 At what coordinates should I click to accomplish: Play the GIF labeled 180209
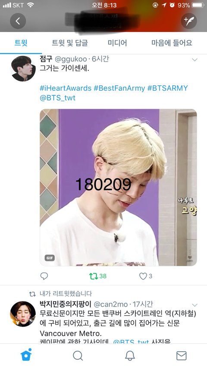pos(118,188)
